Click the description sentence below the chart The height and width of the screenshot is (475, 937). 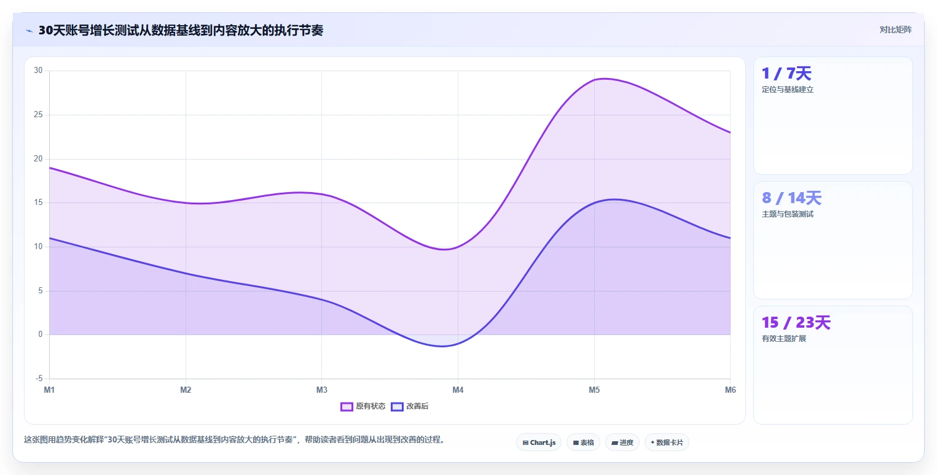tap(234, 440)
